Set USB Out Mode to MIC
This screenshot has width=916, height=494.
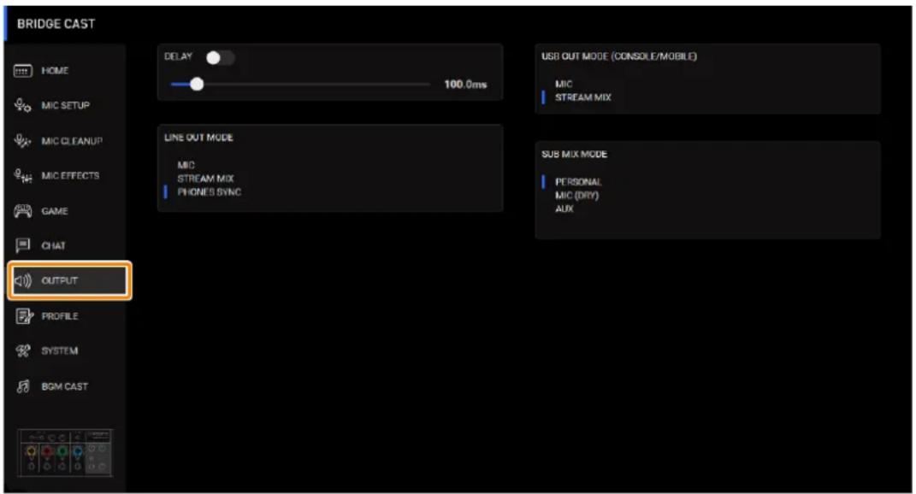click(x=564, y=84)
